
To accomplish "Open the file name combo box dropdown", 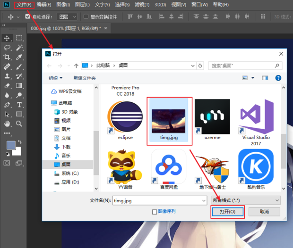I will (x=204, y=201).
